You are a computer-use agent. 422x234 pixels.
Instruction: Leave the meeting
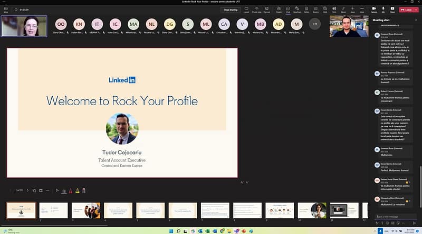(406, 9)
